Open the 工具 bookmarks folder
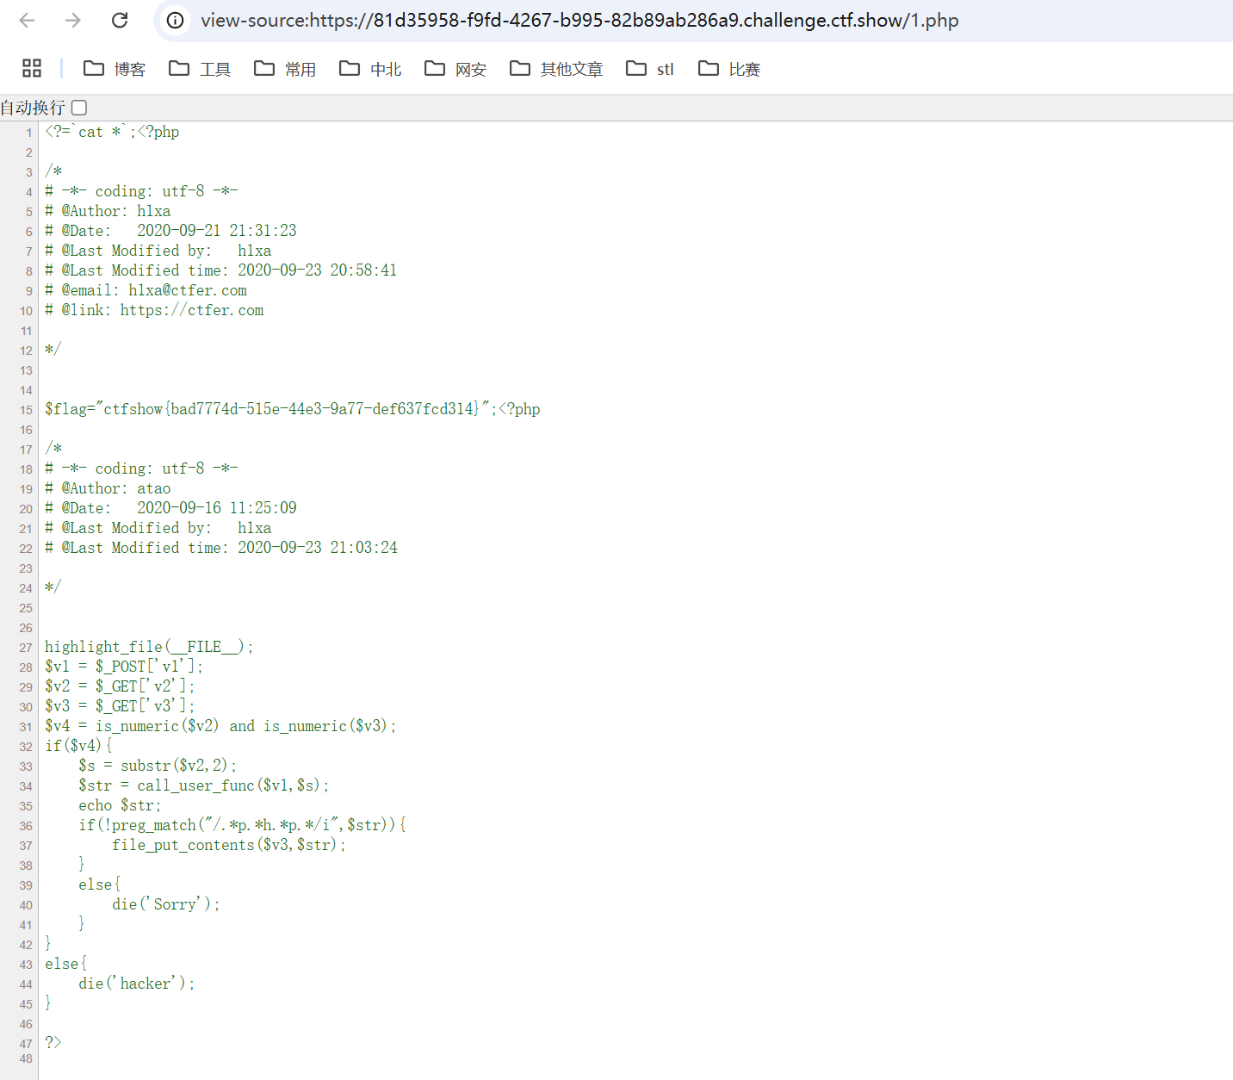Screen dimensions: 1233x1080 pos(200,69)
